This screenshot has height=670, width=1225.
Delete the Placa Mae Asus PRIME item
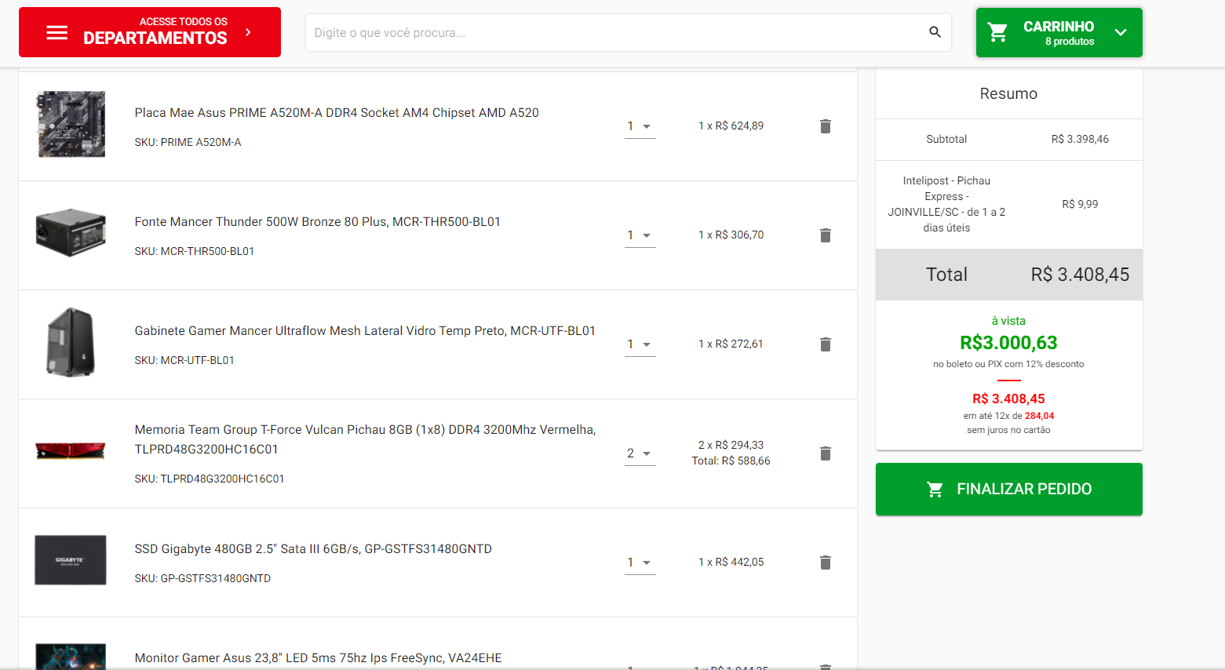(x=826, y=126)
